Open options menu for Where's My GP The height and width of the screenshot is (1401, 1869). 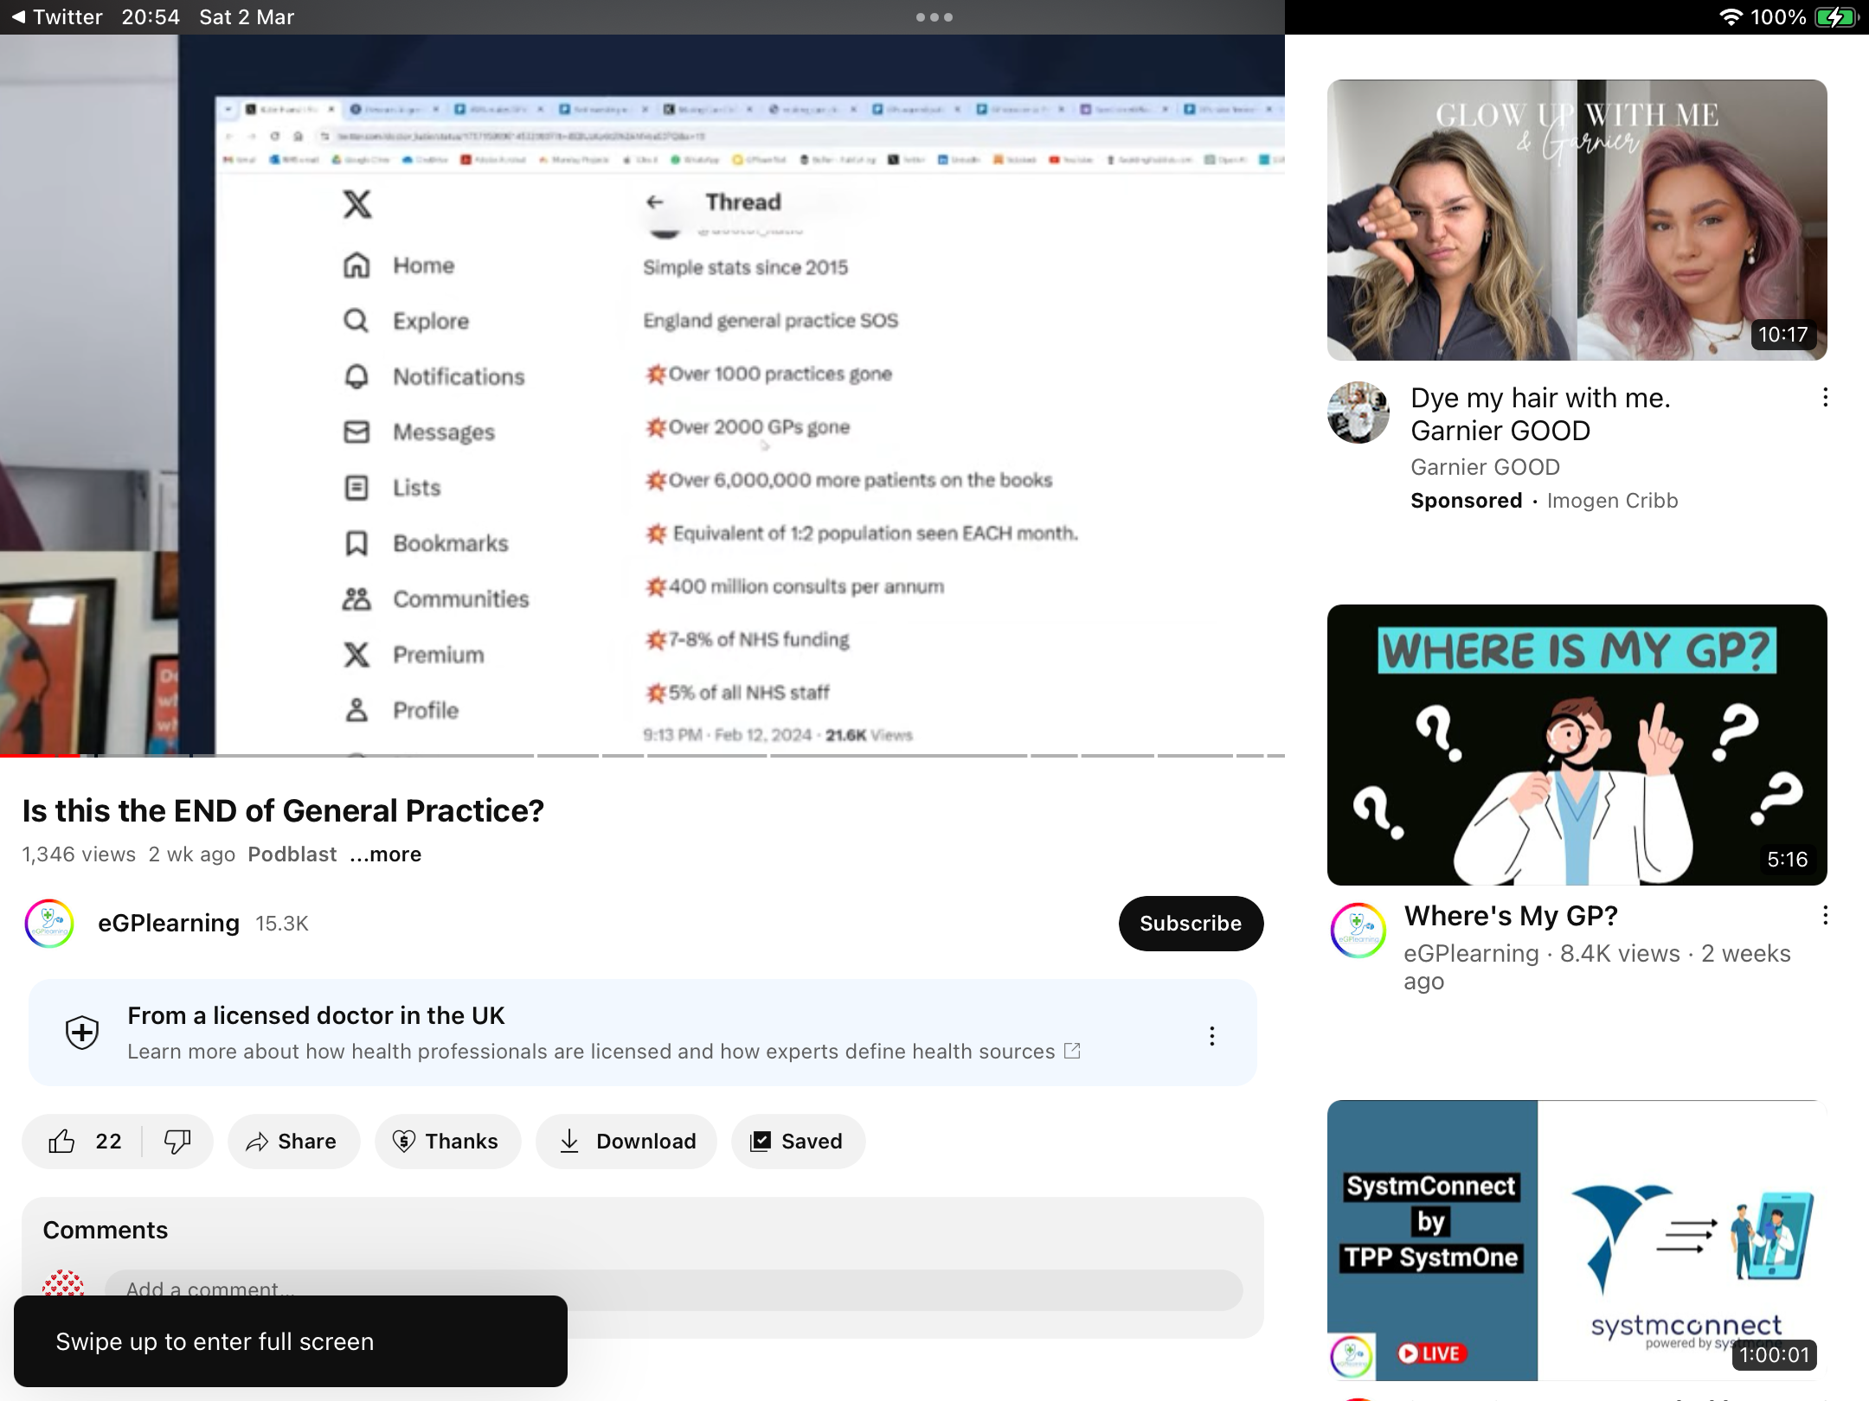[x=1825, y=916]
